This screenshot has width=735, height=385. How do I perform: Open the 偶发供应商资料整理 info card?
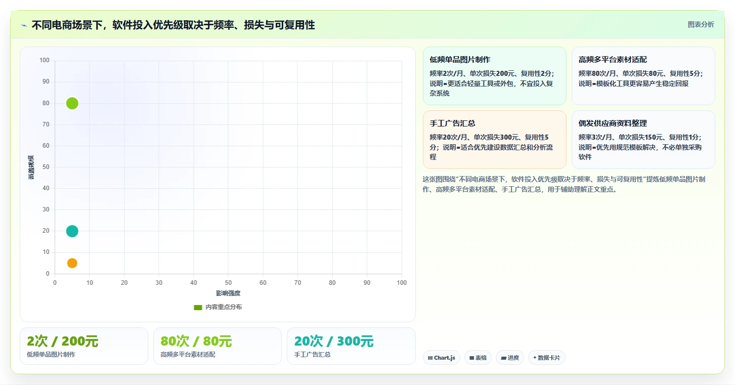[x=643, y=140]
